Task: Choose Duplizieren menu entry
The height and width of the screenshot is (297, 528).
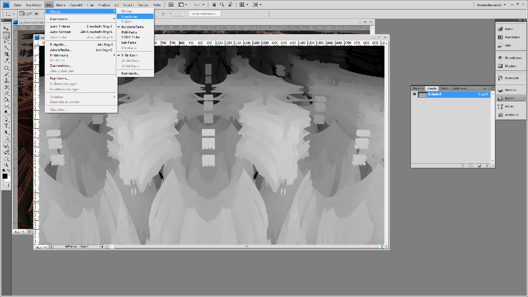Action: (81, 78)
